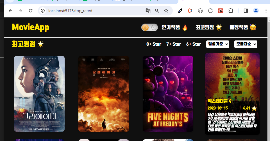
Task: Open the Five Nights at Freddy's poster
Action: (x=168, y=94)
